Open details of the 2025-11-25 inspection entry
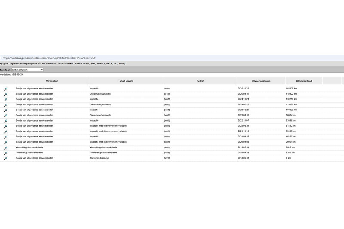The width and height of the screenshot is (344, 229). pyautogui.click(x=6, y=89)
